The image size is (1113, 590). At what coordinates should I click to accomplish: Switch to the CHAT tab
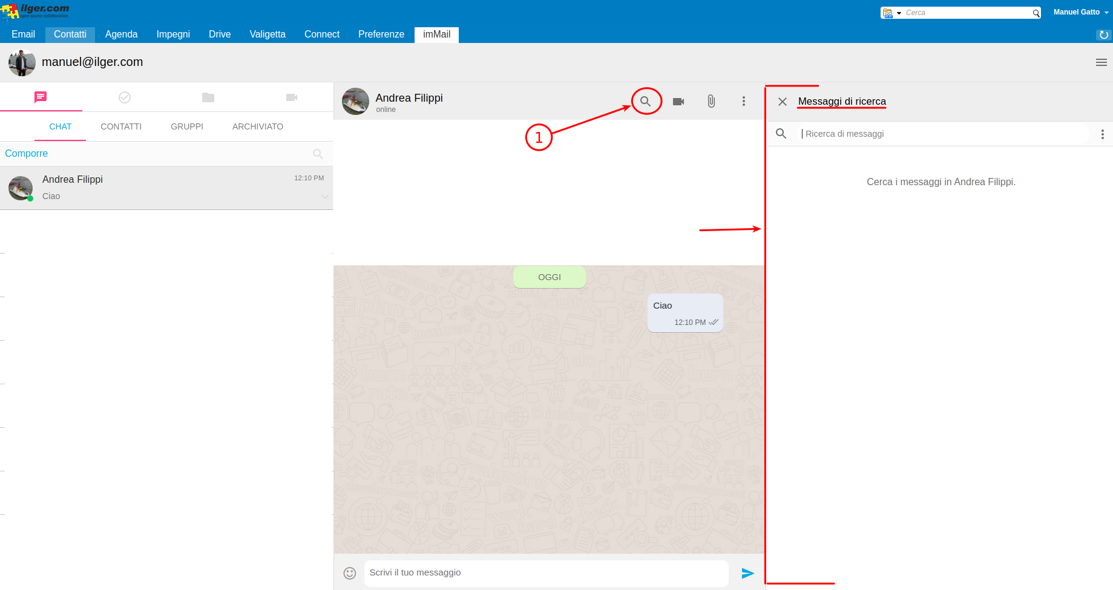tap(61, 126)
